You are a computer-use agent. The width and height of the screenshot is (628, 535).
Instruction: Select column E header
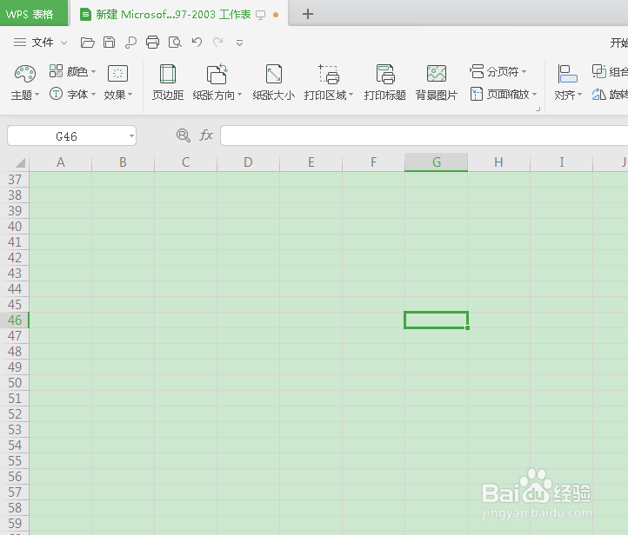tap(311, 162)
